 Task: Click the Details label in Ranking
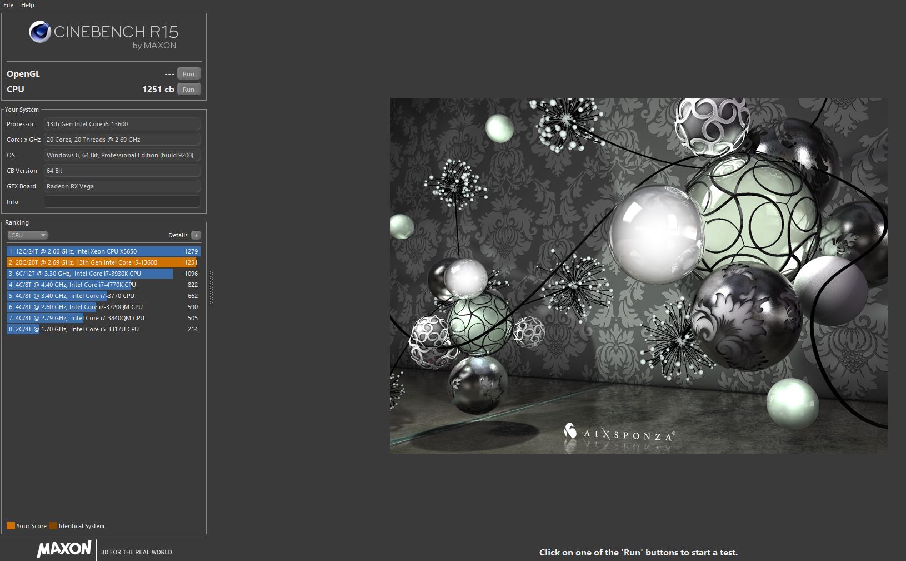click(178, 235)
